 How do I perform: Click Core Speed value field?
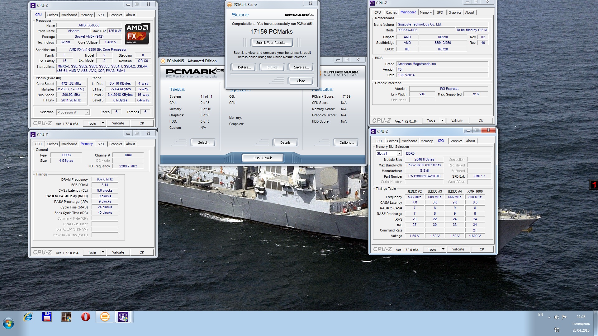[x=71, y=84]
